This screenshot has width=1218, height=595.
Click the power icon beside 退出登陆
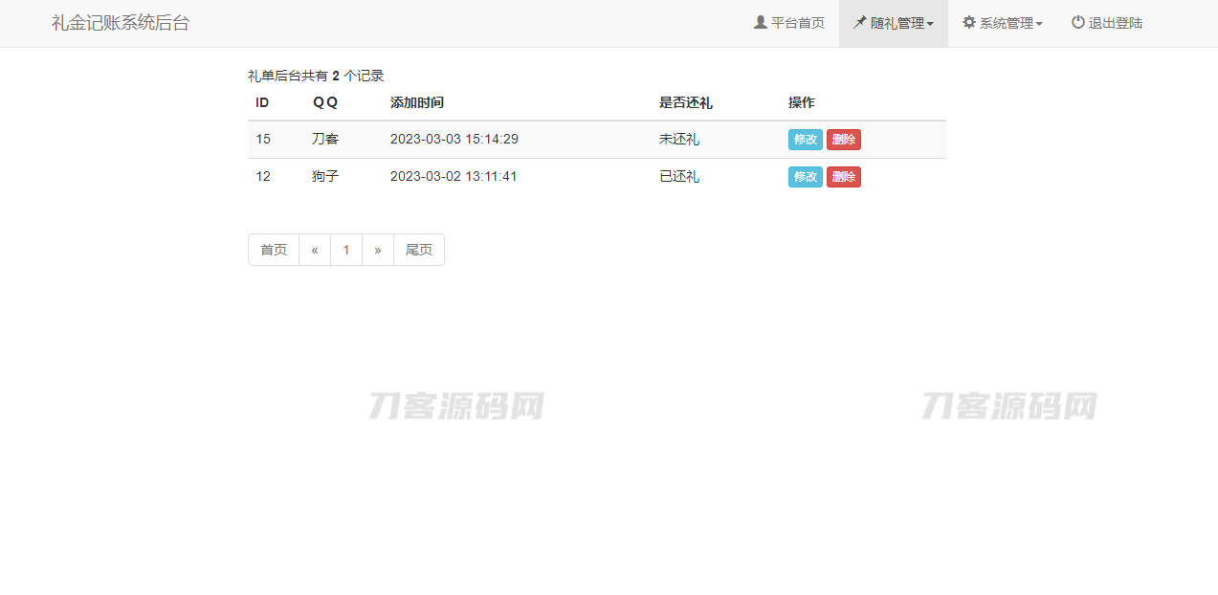[x=1078, y=22]
